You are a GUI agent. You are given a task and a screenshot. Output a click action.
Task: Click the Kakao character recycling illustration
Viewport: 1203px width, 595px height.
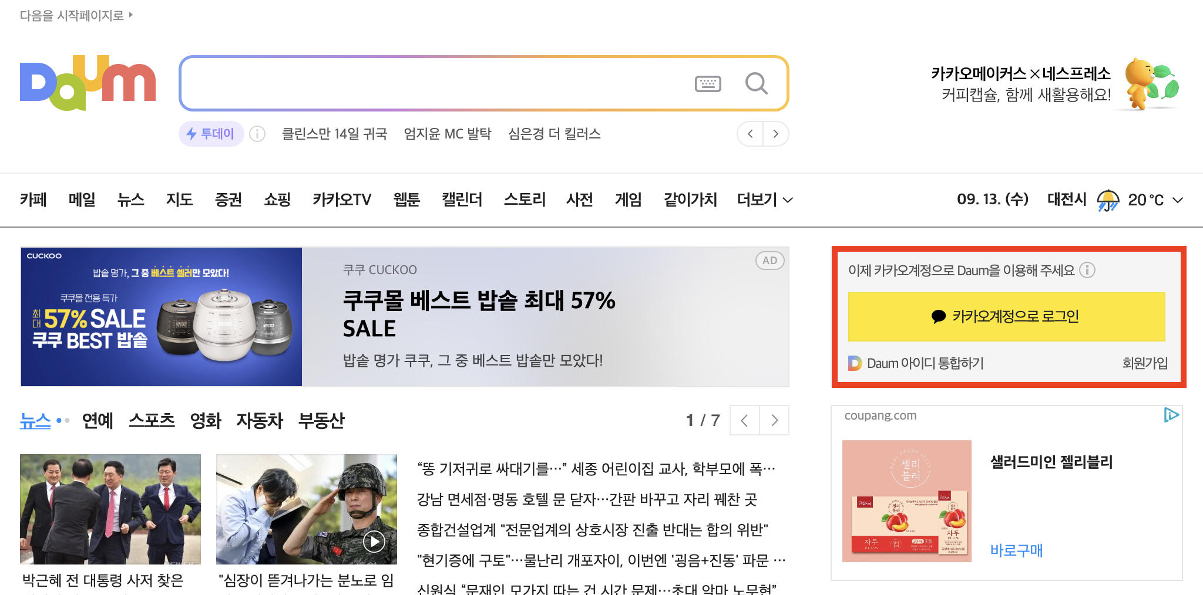tap(1150, 83)
